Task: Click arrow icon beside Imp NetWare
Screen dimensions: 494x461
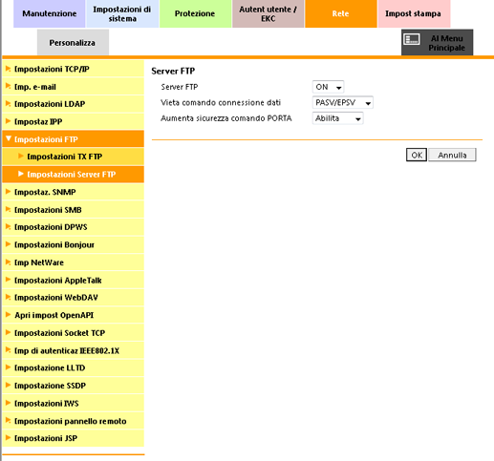Action: [x=9, y=262]
